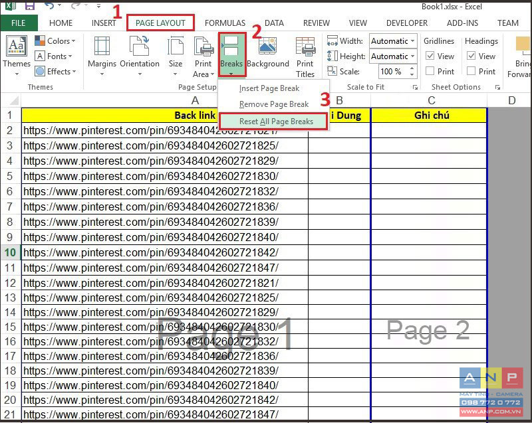Click the Save icon in quick access toolbar
This screenshot has width=532, height=423.
click(x=30, y=6)
